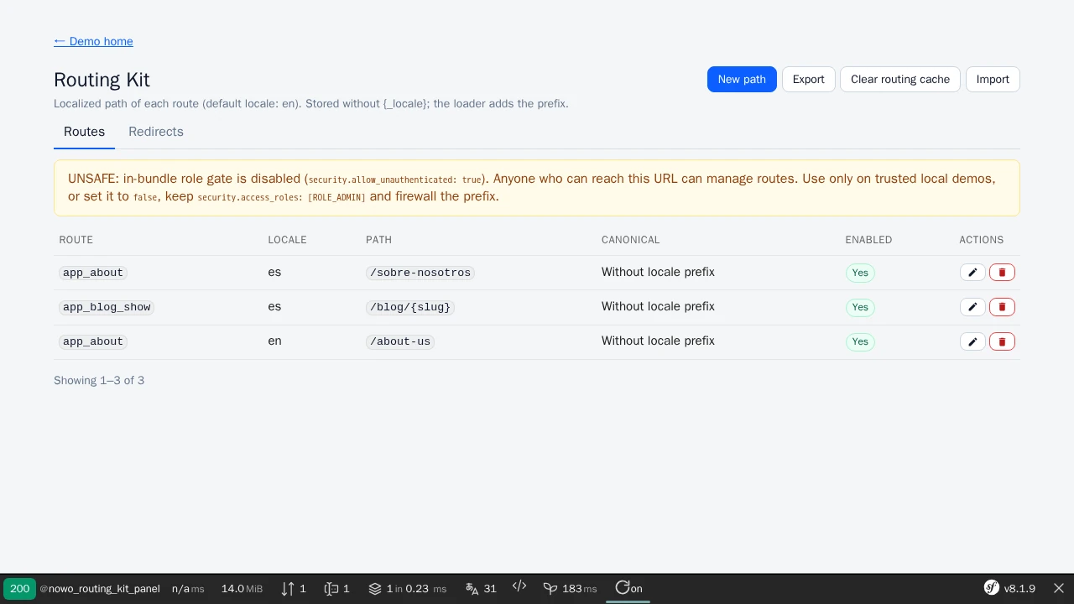Edit the app_about en route
This screenshot has height=604, width=1074.
[972, 341]
